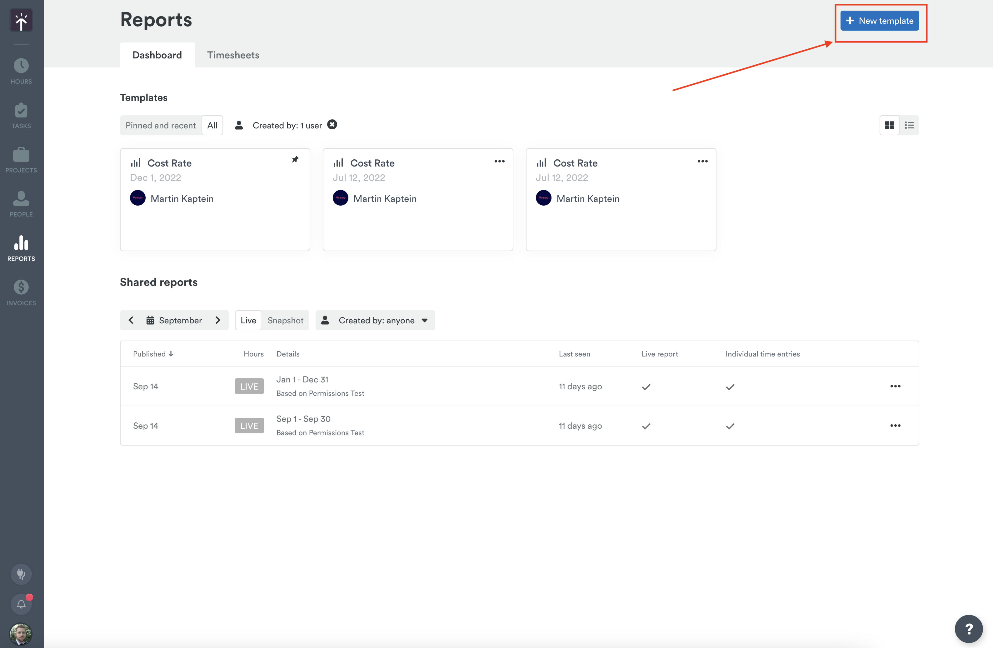Clear the Created by: 1 user filter
This screenshot has height=648, width=993.
click(x=332, y=124)
